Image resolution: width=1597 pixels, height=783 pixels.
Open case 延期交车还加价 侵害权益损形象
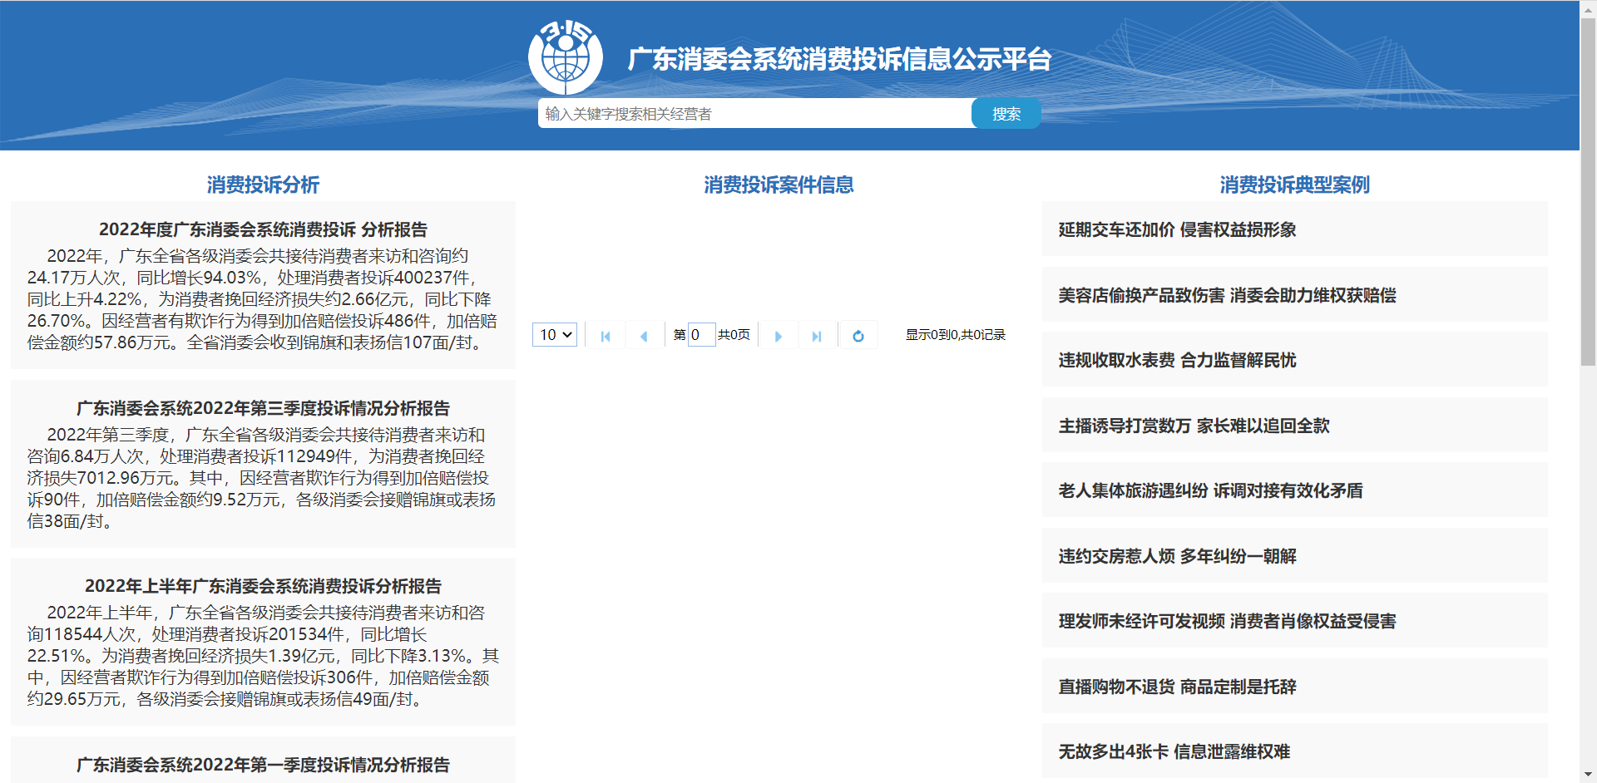(1177, 229)
